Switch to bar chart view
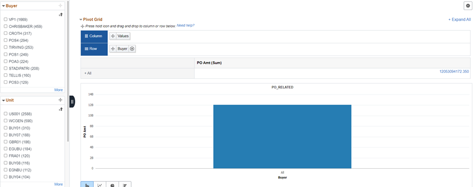The height and width of the screenshot is (187, 474). pos(87,184)
